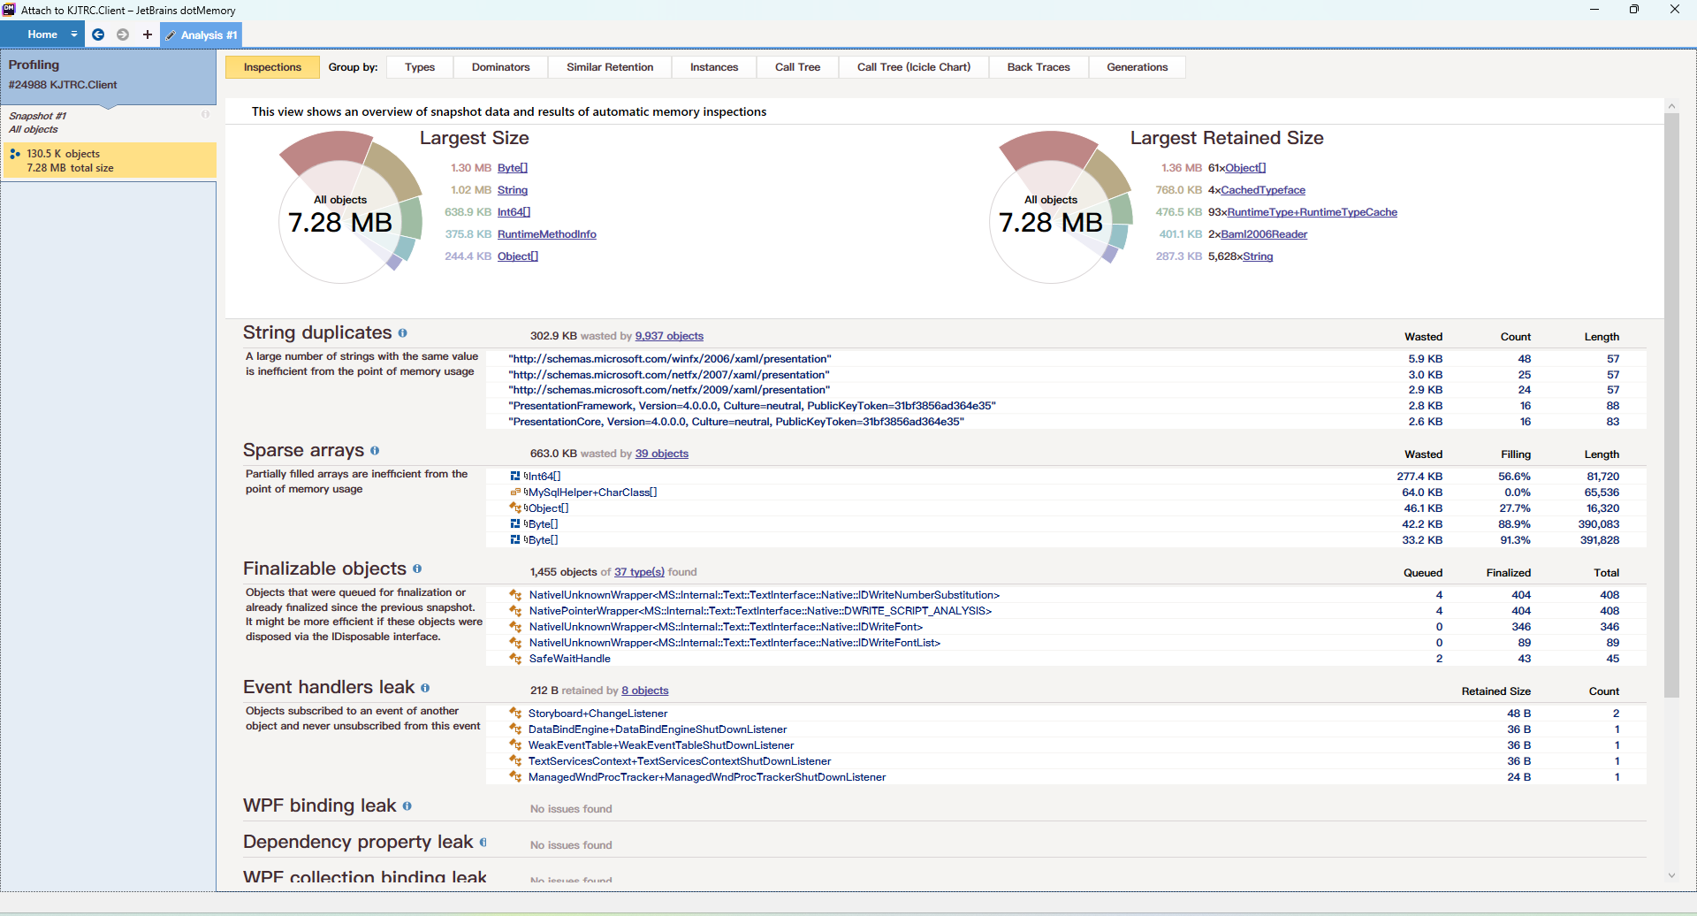Screen dimensions: 1697x916
Task: Open the RuntimeMethodInfo link
Action: (x=547, y=234)
